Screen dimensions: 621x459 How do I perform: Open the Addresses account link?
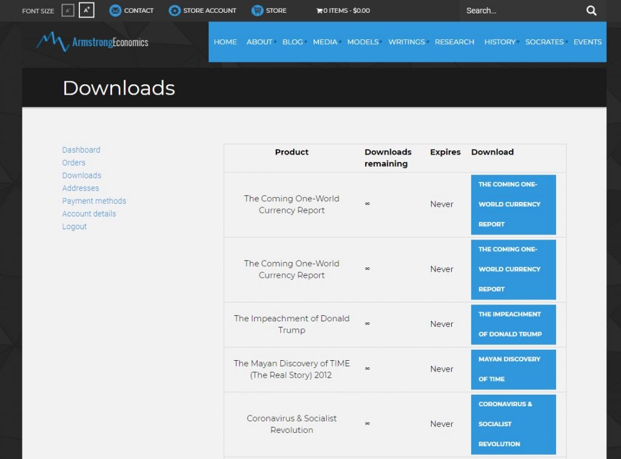(x=81, y=188)
